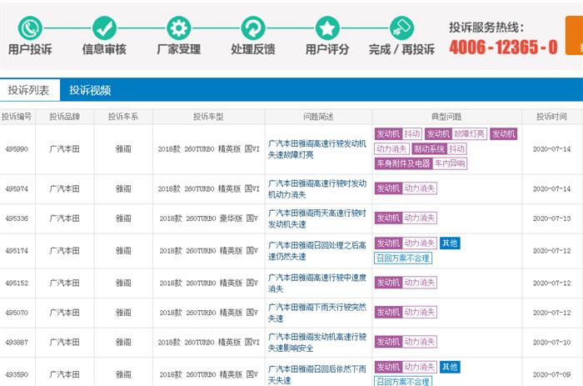
Task: Click the 问题简述 column header
Action: coord(318,117)
